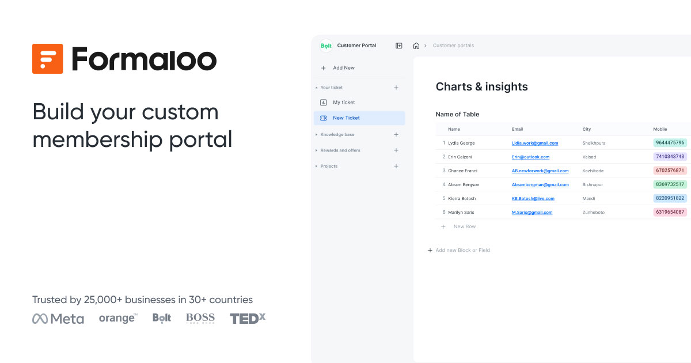Open the Customer portals breadcrumb item
The height and width of the screenshot is (363, 691).
[x=454, y=45]
